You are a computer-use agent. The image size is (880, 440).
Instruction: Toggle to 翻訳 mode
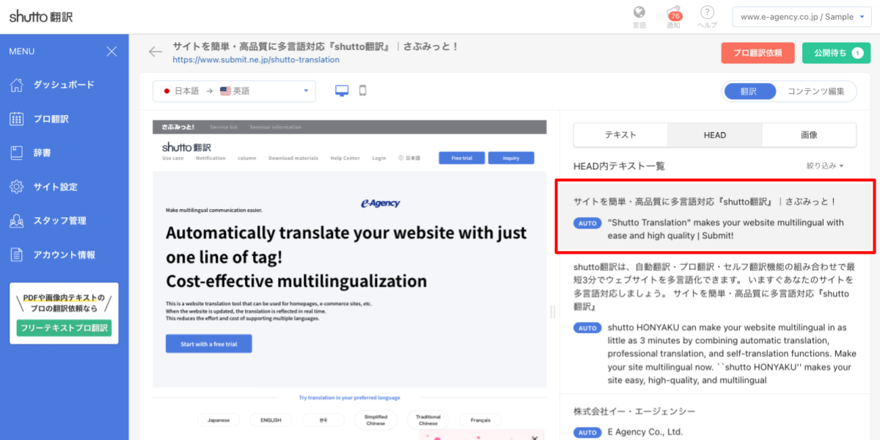coord(749,92)
